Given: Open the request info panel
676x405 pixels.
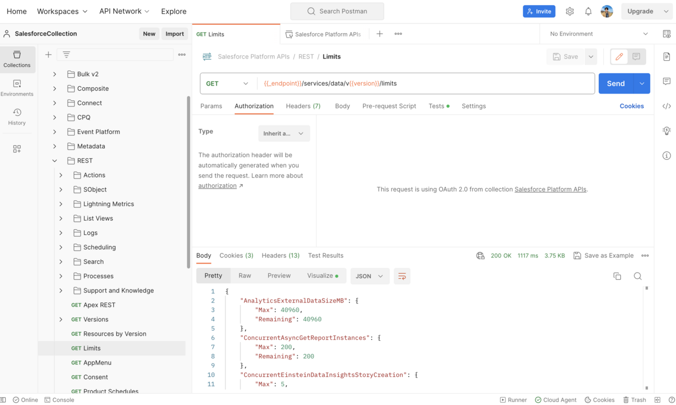Looking at the screenshot, I should click(x=667, y=155).
